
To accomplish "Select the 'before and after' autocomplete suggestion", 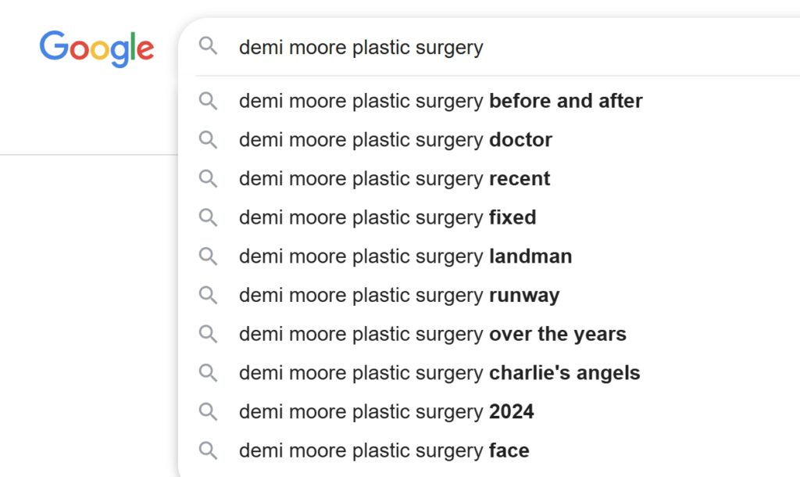I will click(x=441, y=101).
